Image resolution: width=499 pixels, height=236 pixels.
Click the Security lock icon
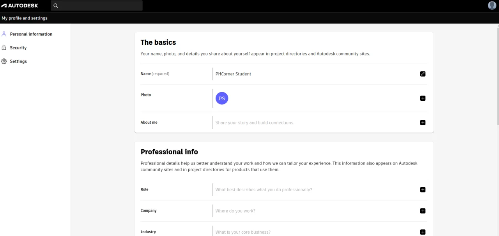pos(4,47)
